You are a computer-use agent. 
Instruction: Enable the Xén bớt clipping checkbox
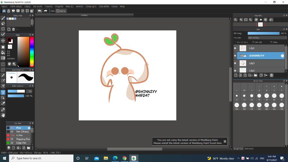tap(253, 42)
